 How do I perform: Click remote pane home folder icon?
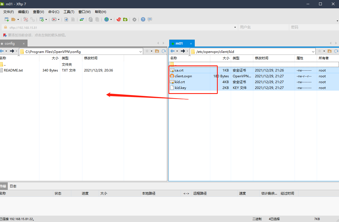coord(330,51)
